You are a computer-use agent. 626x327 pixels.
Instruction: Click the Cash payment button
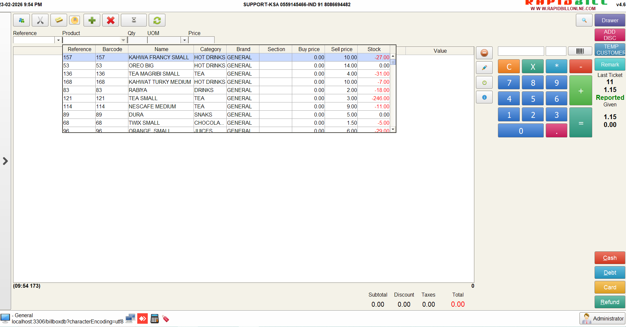coord(610,258)
